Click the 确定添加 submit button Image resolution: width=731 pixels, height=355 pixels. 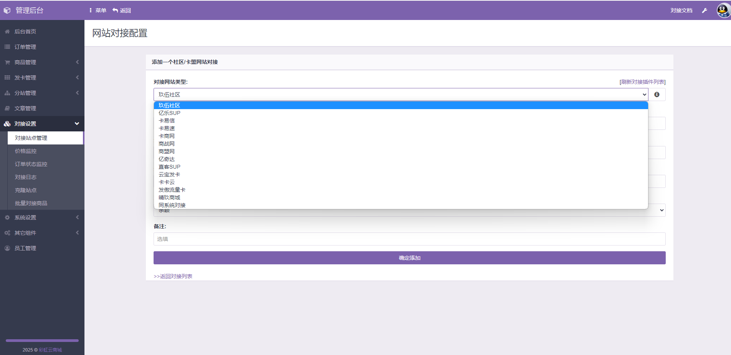(x=409, y=258)
